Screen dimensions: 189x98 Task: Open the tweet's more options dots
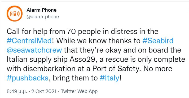click(188, 10)
